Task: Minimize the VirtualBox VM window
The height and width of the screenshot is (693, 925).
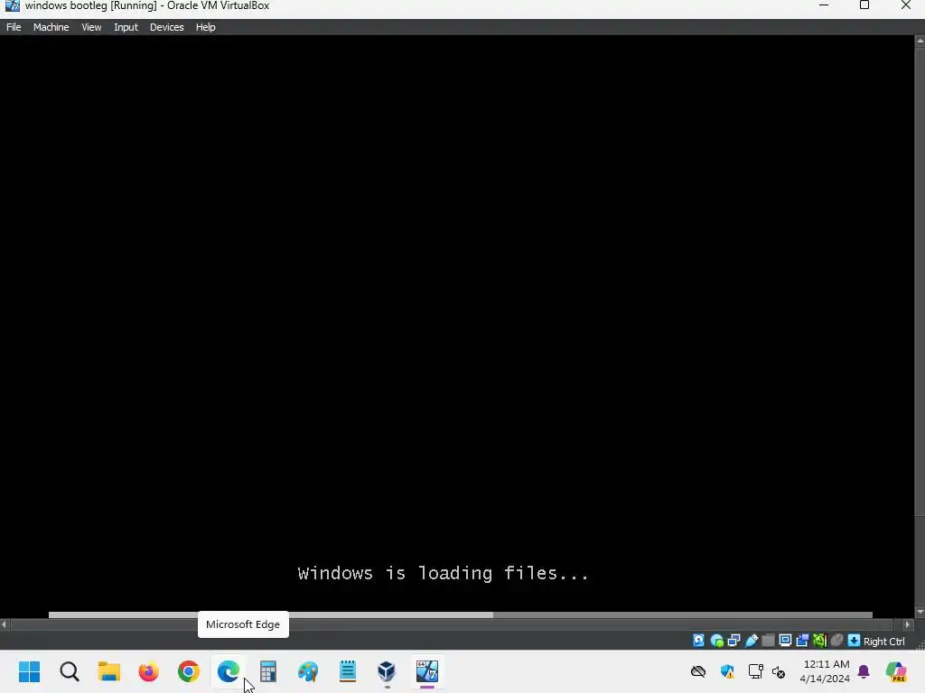Action: [x=824, y=5]
